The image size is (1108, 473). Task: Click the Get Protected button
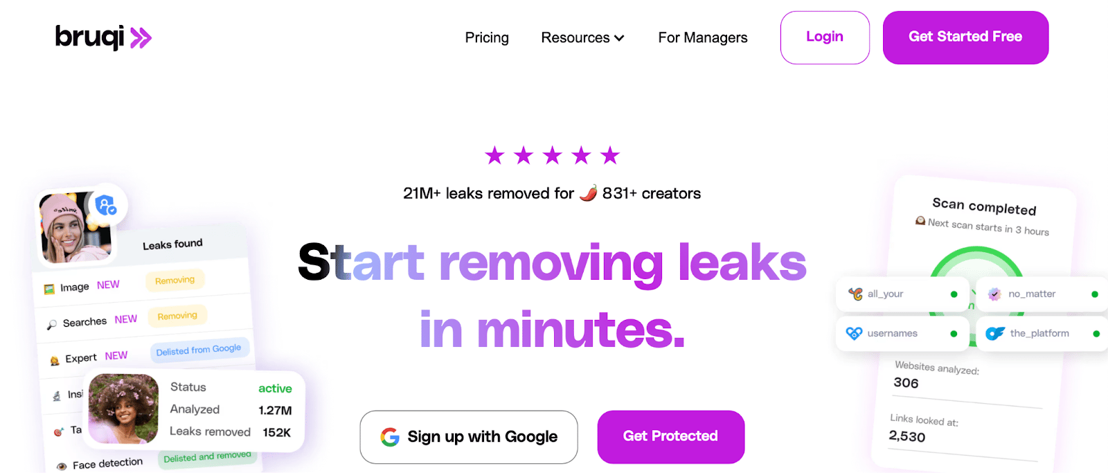(x=670, y=437)
